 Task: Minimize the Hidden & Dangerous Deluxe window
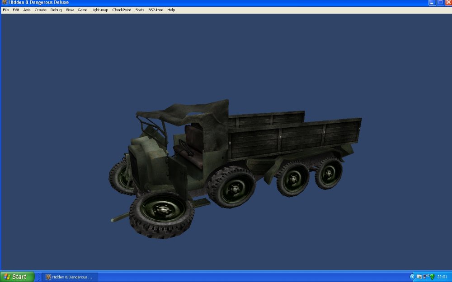point(432,3)
